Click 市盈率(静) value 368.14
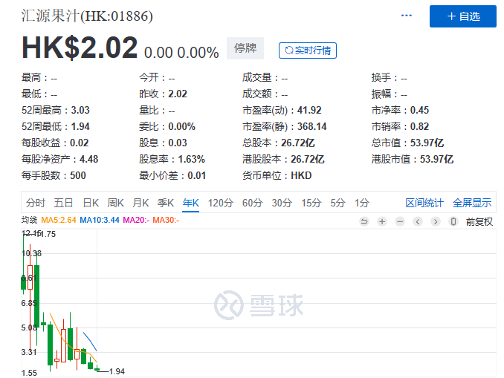 click(311, 126)
